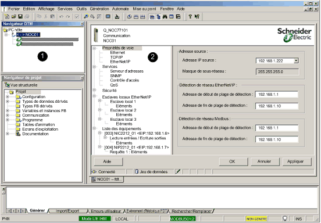
Task: Save the project with the floppy disk icon
Action: [20, 17]
